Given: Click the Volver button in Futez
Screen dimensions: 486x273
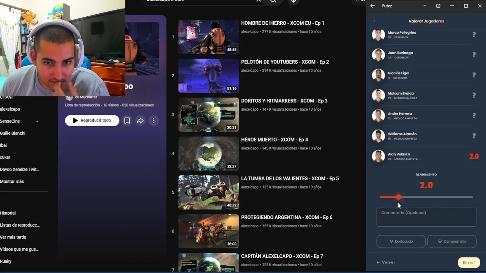Looking at the screenshot, I should (386, 262).
